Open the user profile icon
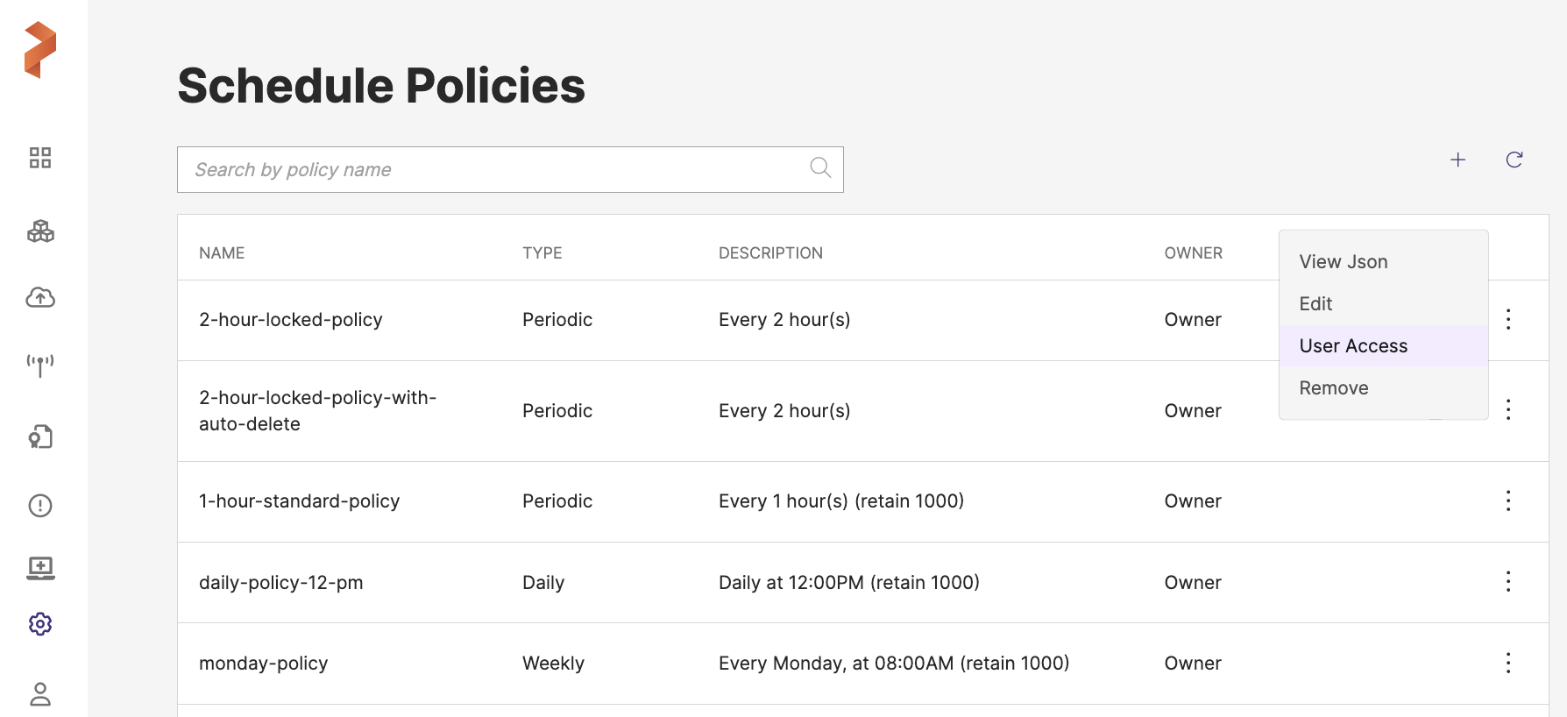The height and width of the screenshot is (717, 1567). coord(40,694)
